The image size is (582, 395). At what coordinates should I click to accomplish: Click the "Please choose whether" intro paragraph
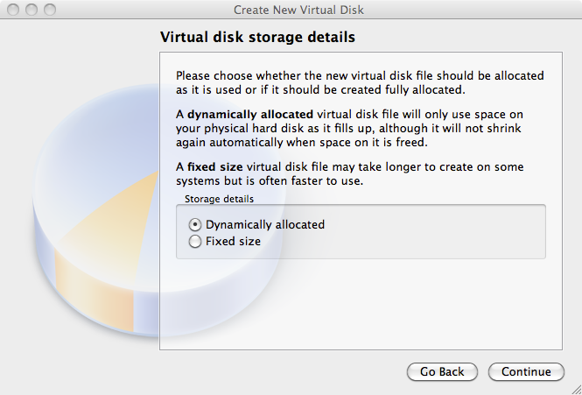pyautogui.click(x=360, y=83)
